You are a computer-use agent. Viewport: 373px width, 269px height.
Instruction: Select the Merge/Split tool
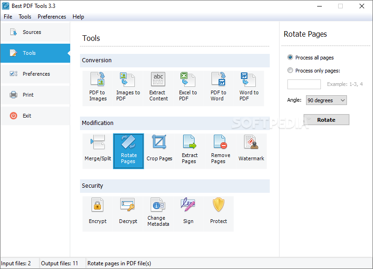point(98,151)
